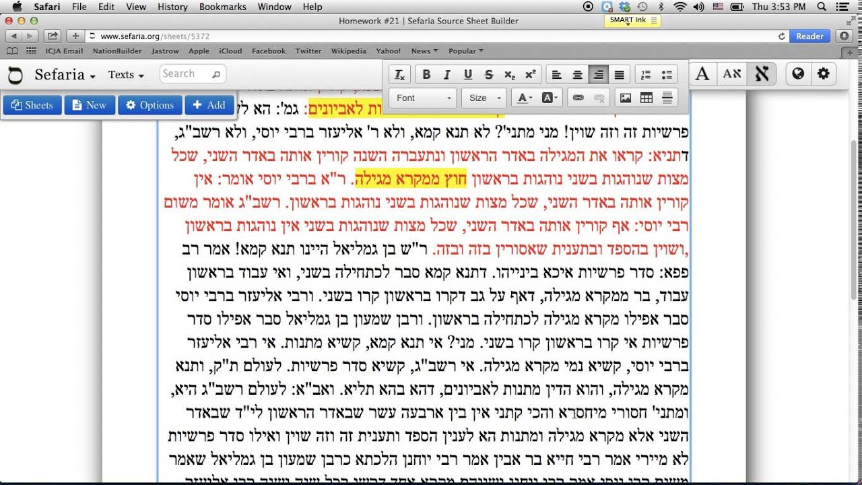This screenshot has width=862, height=485.
Task: Insert a bulleted list
Action: [x=667, y=75]
